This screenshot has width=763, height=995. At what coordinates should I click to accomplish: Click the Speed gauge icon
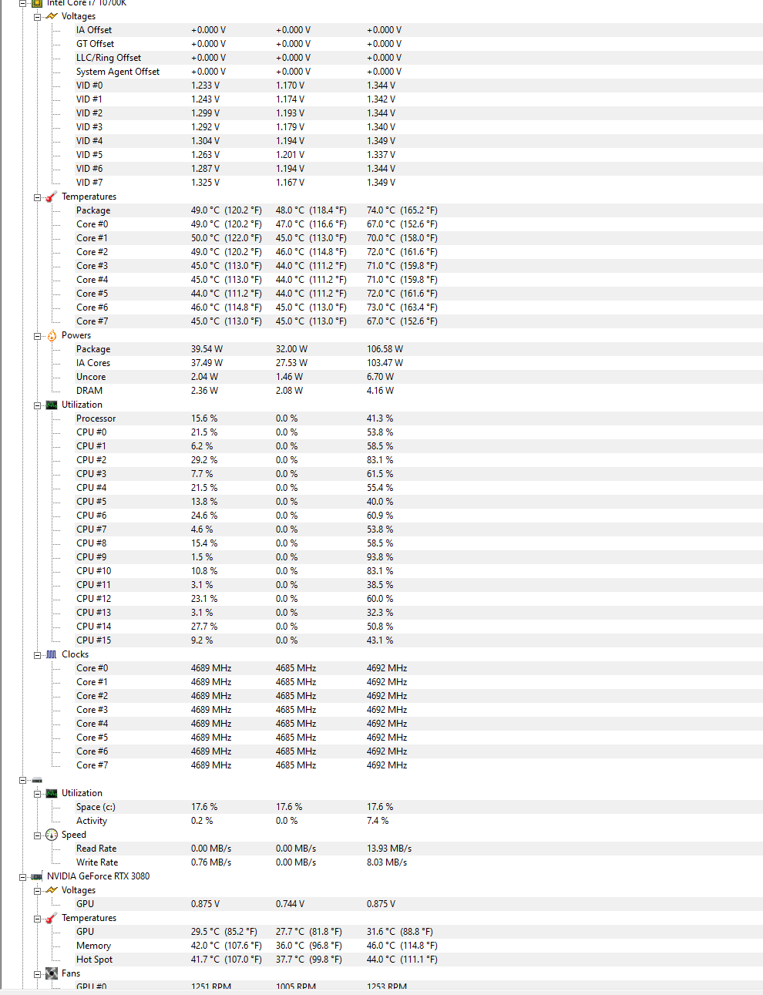52,835
